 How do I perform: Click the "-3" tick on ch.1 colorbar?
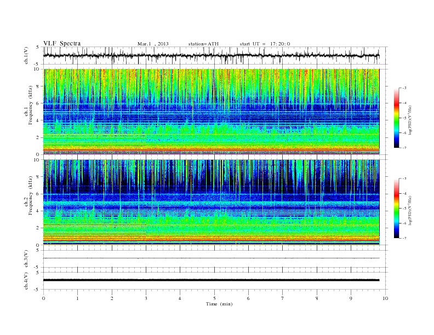click(x=404, y=88)
